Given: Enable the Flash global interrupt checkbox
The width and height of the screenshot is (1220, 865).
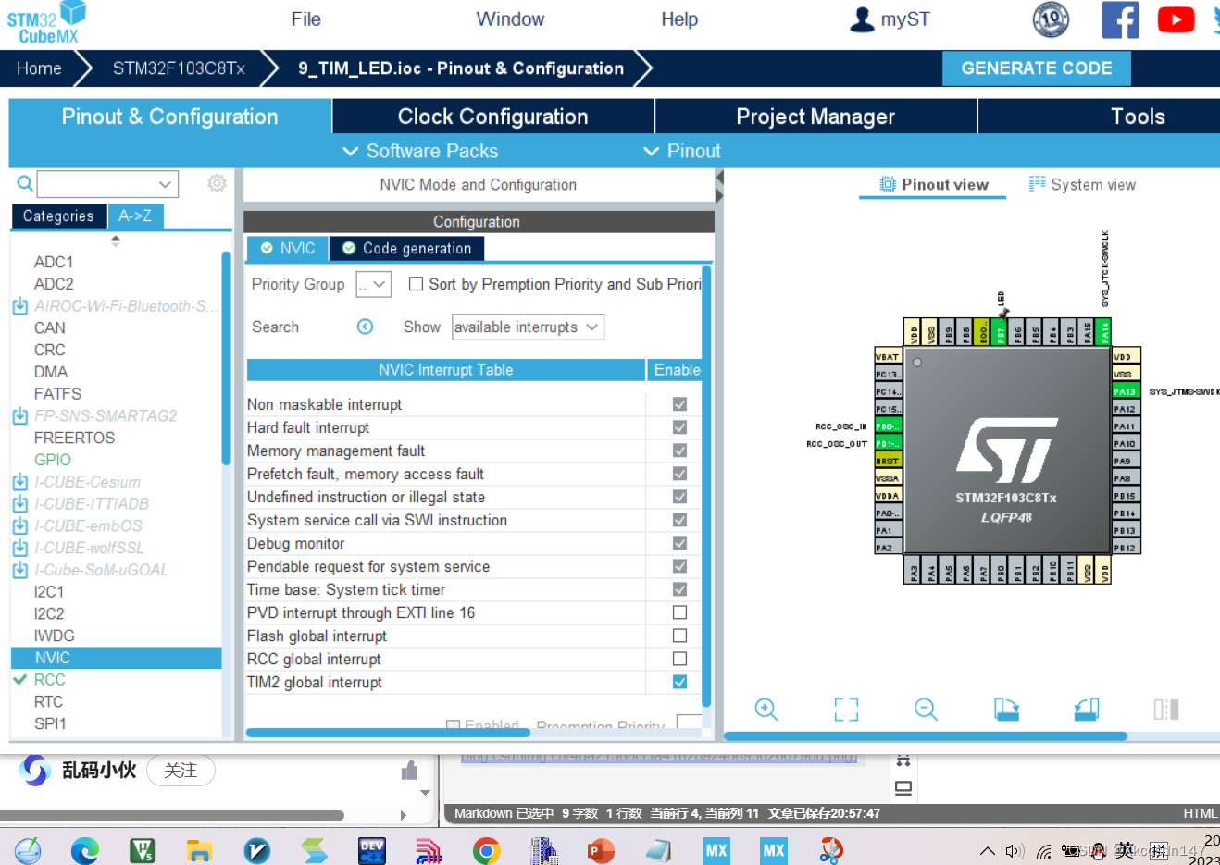Looking at the screenshot, I should (x=679, y=636).
